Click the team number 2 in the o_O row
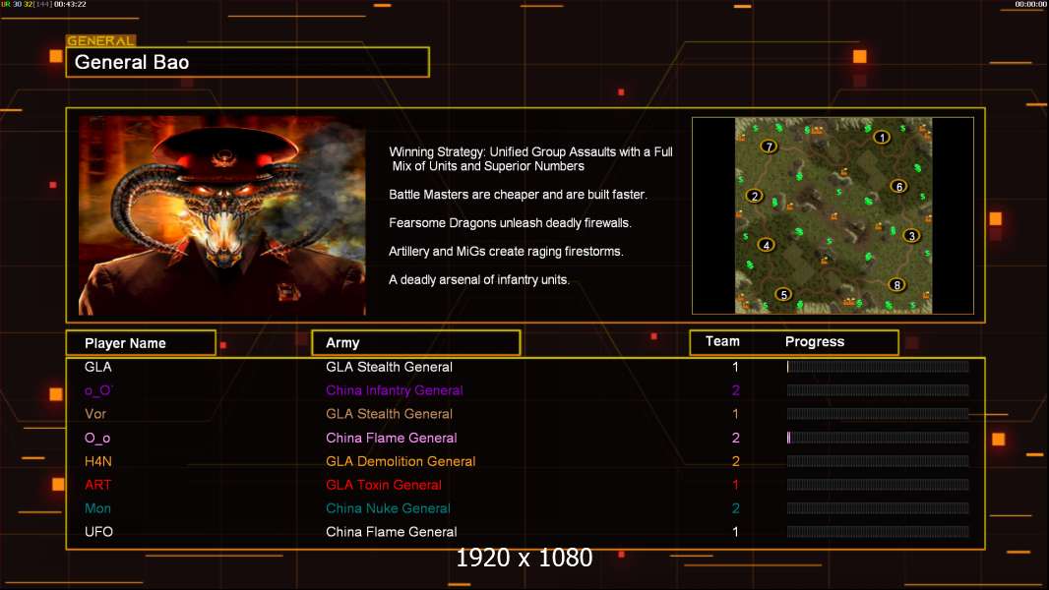The width and height of the screenshot is (1049, 590). (736, 390)
